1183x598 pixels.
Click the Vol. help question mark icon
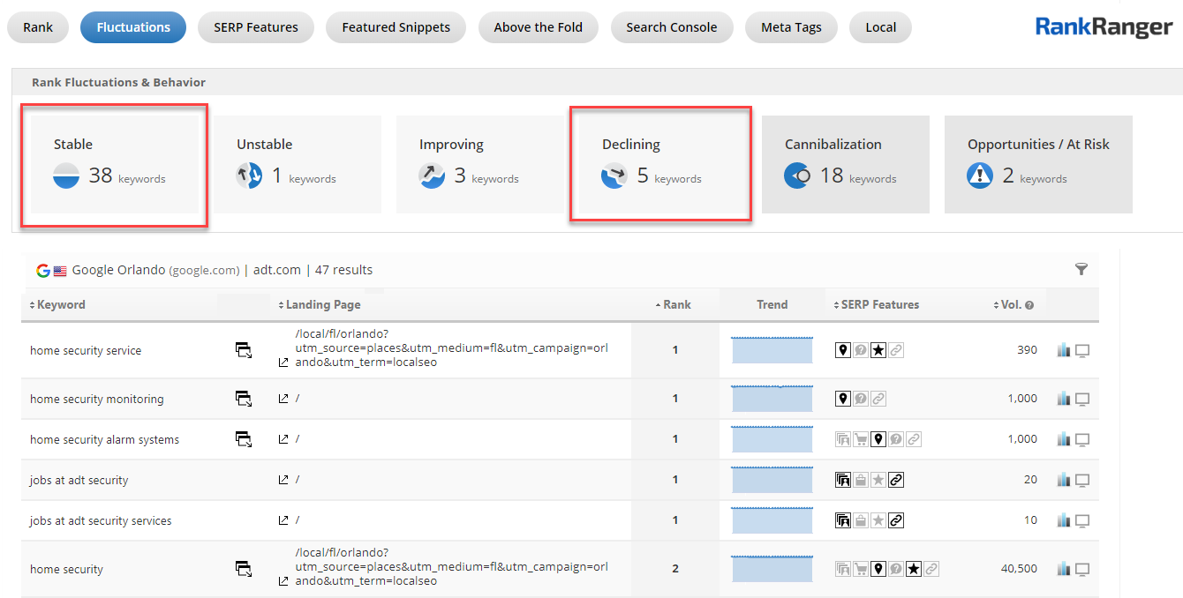(x=1029, y=305)
